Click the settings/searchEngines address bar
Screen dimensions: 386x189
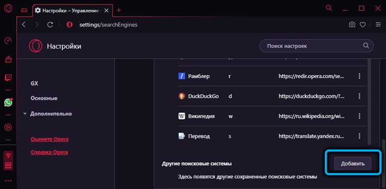coord(108,25)
